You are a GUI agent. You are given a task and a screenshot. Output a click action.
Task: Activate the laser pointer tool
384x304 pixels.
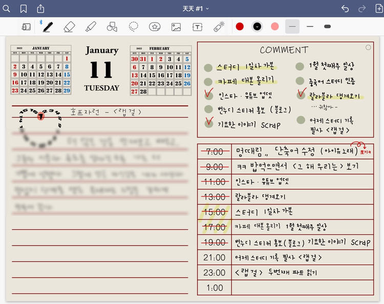click(x=219, y=27)
